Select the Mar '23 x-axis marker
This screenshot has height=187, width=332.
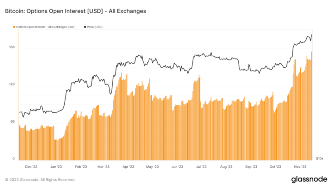point(103,167)
